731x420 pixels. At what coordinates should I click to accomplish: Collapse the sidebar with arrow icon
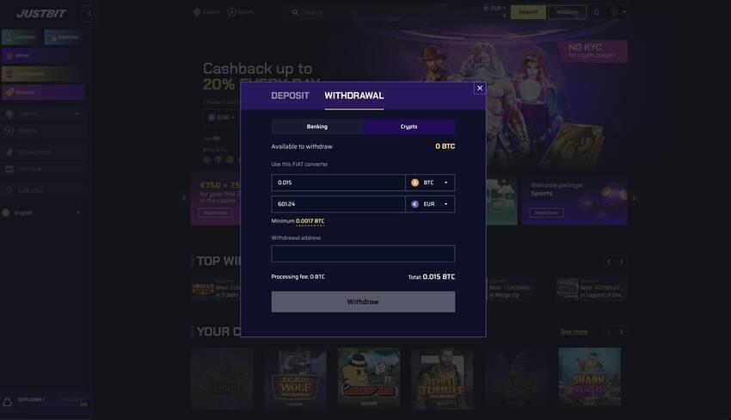(x=90, y=14)
